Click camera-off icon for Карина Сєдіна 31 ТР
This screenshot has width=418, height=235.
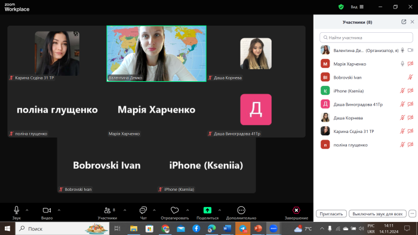coord(410,131)
